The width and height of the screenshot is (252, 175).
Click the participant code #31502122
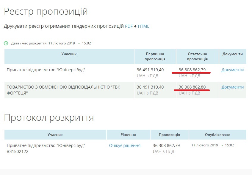coord(17,151)
